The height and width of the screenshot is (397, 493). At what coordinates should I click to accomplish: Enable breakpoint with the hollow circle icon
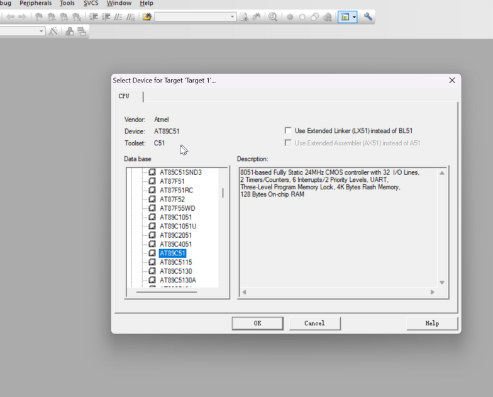302,17
